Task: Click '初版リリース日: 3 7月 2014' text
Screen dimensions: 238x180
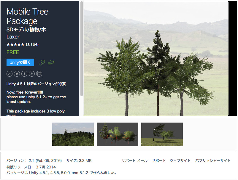Action: (31, 167)
